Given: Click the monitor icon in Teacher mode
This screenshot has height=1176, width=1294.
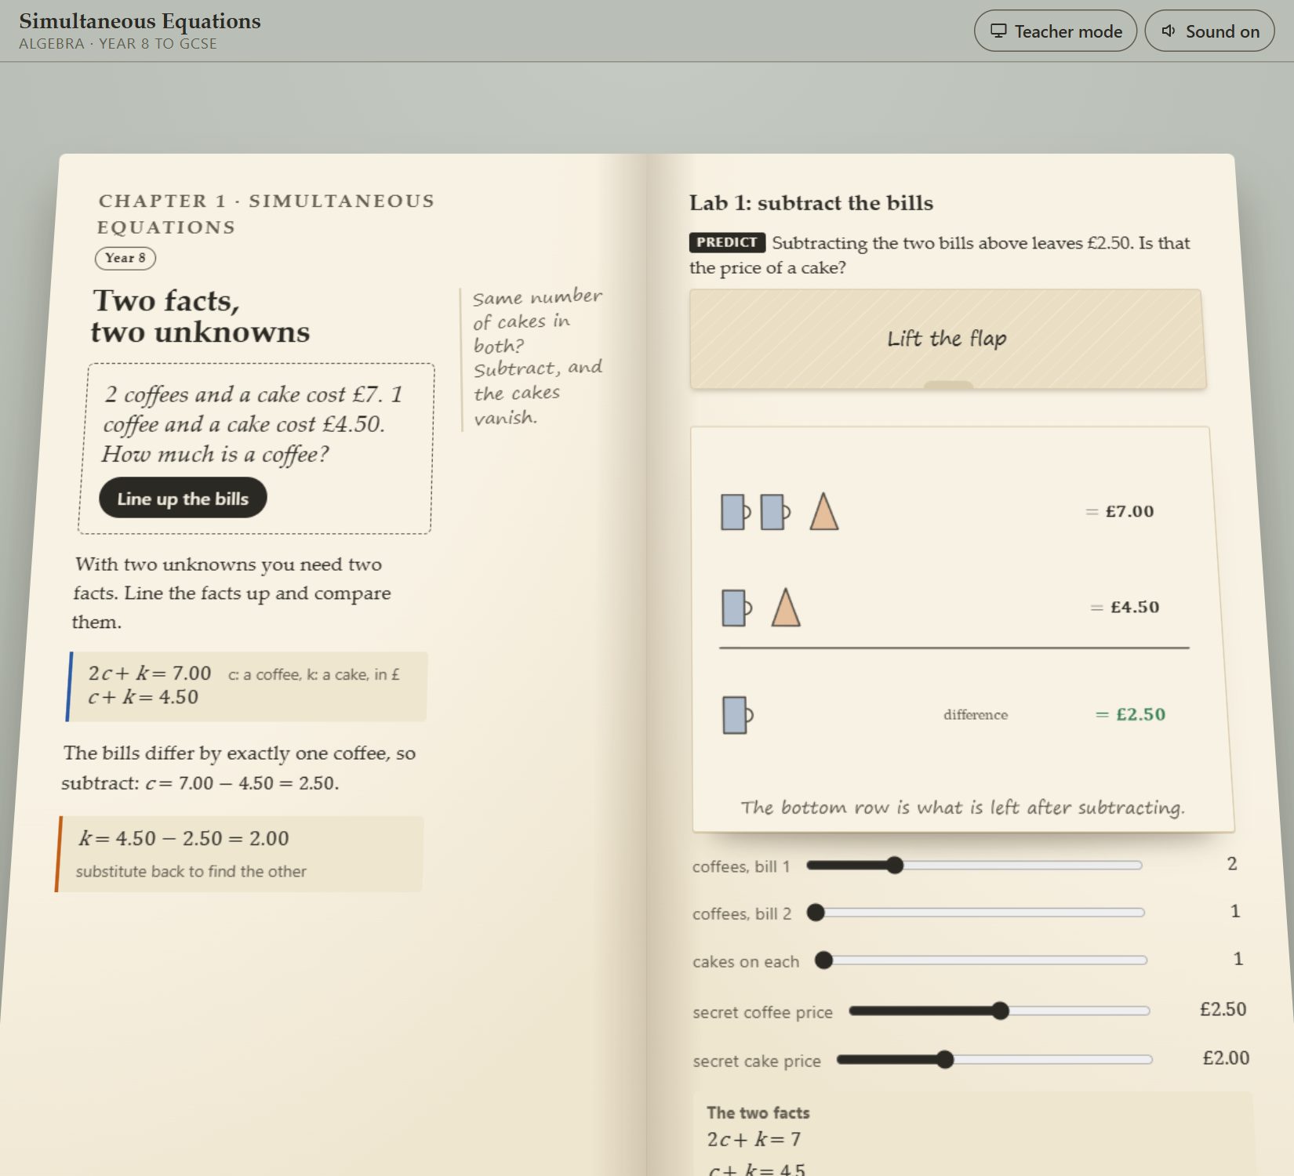Looking at the screenshot, I should (998, 31).
